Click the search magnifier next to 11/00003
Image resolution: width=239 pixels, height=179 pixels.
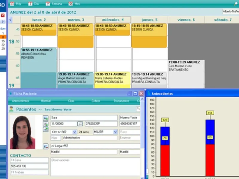coord(80,124)
